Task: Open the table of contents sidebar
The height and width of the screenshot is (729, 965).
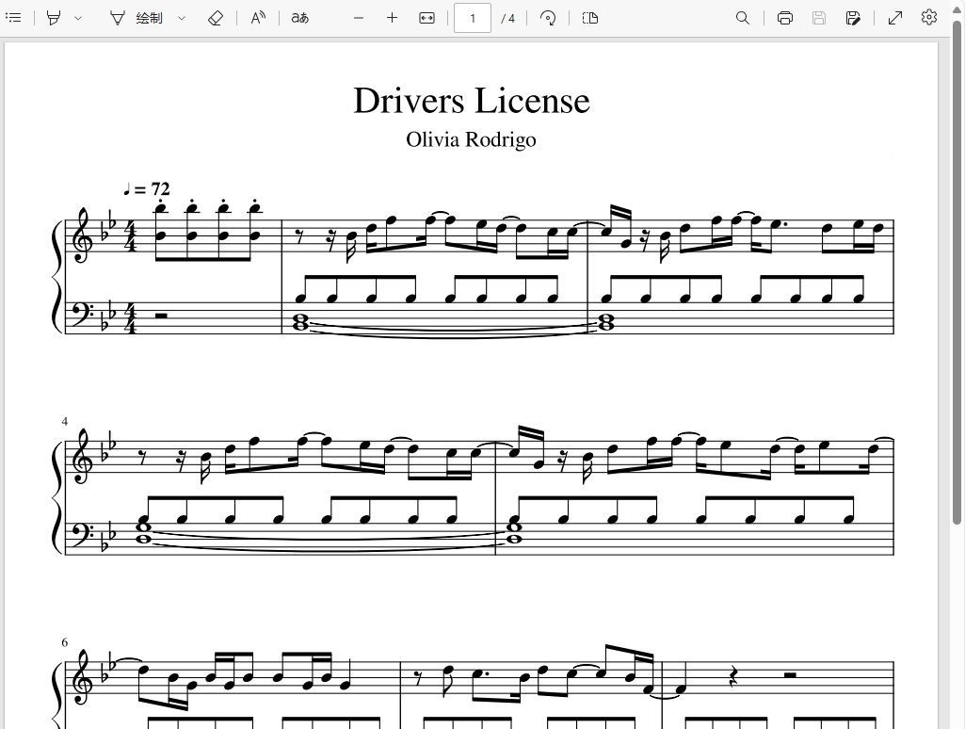Action: point(13,18)
